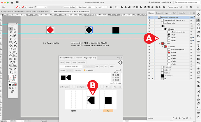Select the Line Segment tool
The height and width of the screenshot is (122, 201).
pyautogui.click(x=15, y=39)
